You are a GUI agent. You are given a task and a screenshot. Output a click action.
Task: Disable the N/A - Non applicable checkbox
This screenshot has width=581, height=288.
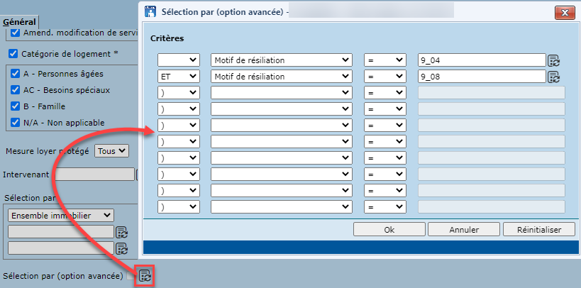(x=16, y=123)
